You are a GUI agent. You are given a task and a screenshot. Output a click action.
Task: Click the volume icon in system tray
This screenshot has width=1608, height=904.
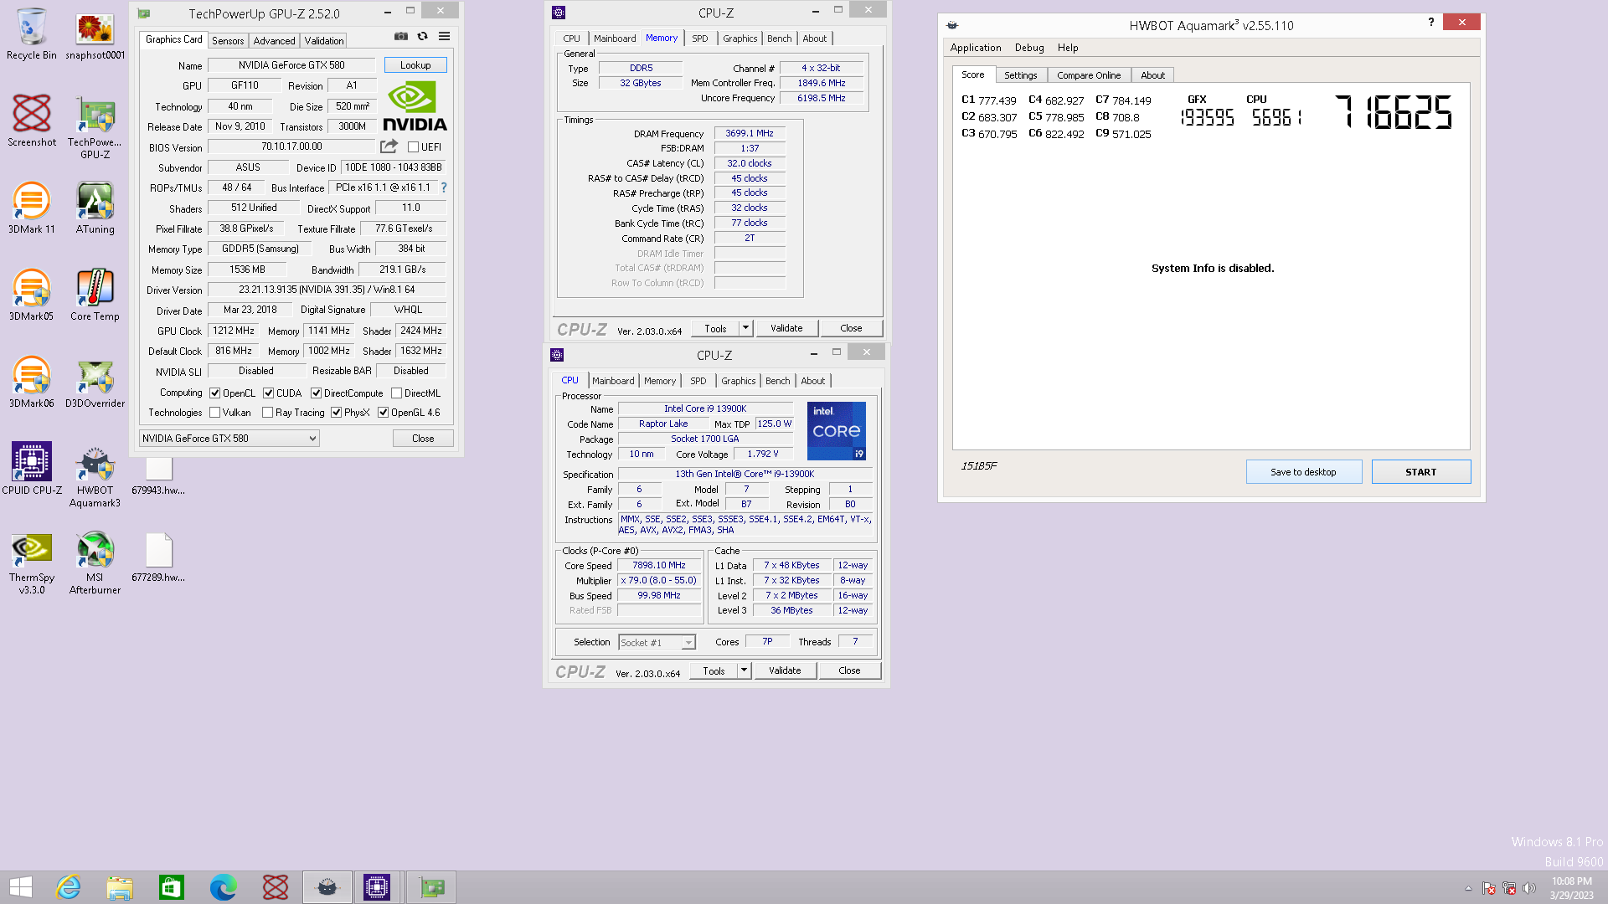pyautogui.click(x=1529, y=888)
